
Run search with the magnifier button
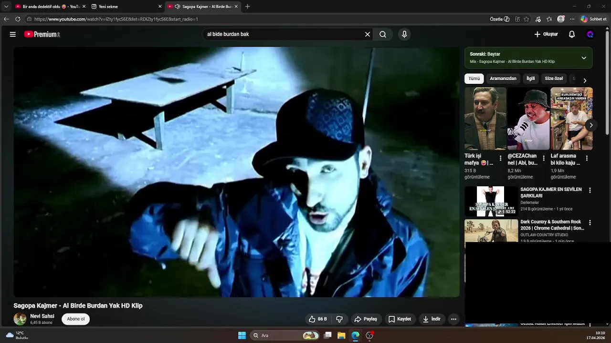[x=383, y=34]
